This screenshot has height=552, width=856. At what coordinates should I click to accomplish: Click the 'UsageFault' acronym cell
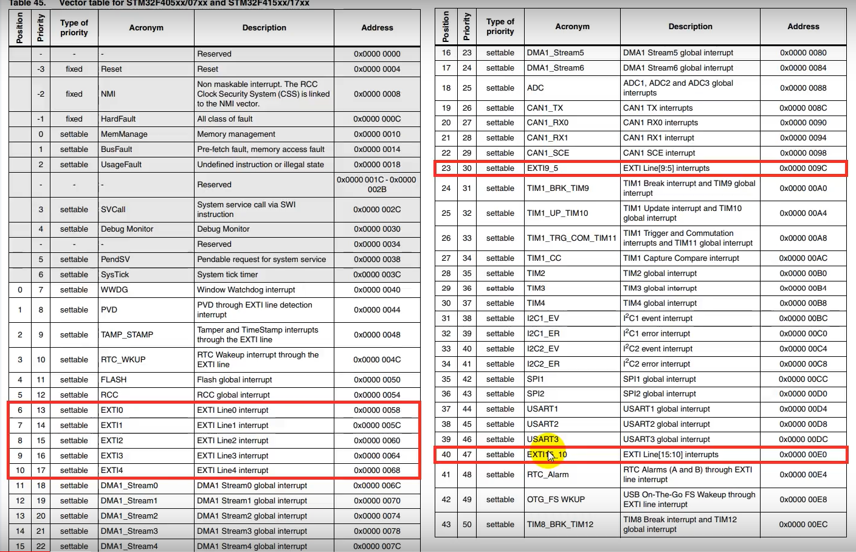(x=146, y=164)
